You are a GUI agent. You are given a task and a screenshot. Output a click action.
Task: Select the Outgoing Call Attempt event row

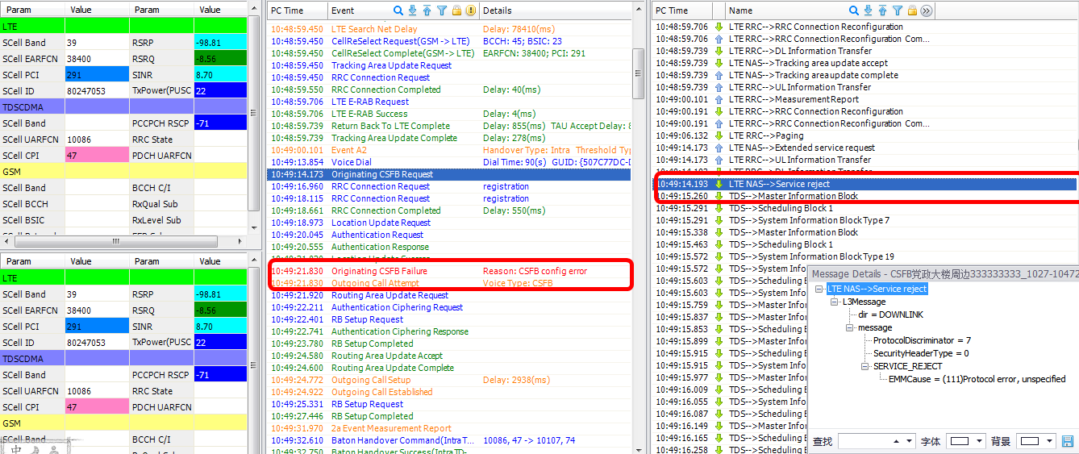tap(449, 283)
